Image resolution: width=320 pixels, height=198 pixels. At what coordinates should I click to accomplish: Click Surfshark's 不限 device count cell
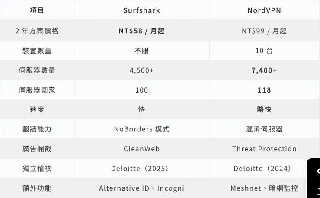click(141, 51)
